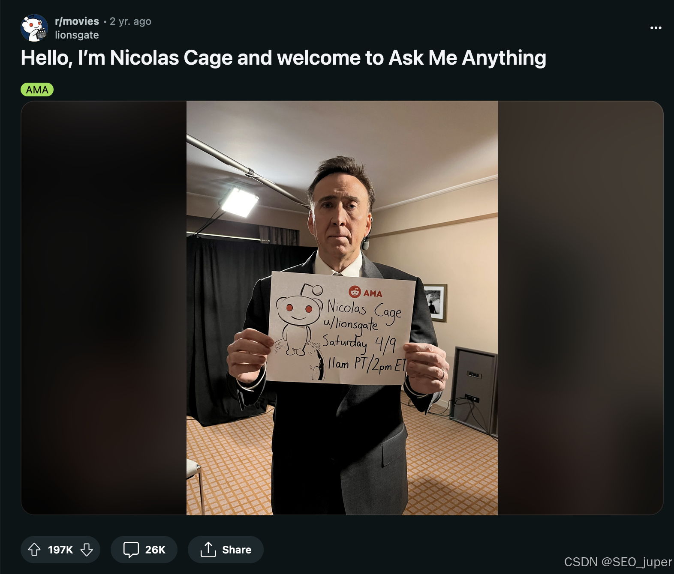Click the share upload arrow icon

point(208,550)
